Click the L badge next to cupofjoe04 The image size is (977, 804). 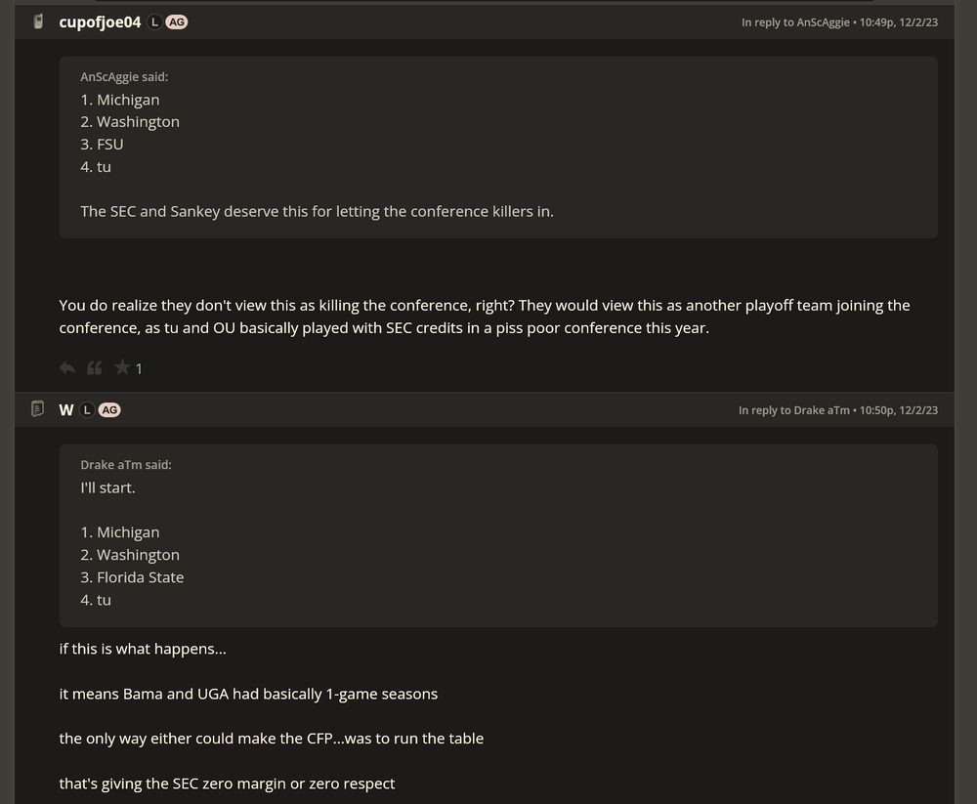(154, 21)
